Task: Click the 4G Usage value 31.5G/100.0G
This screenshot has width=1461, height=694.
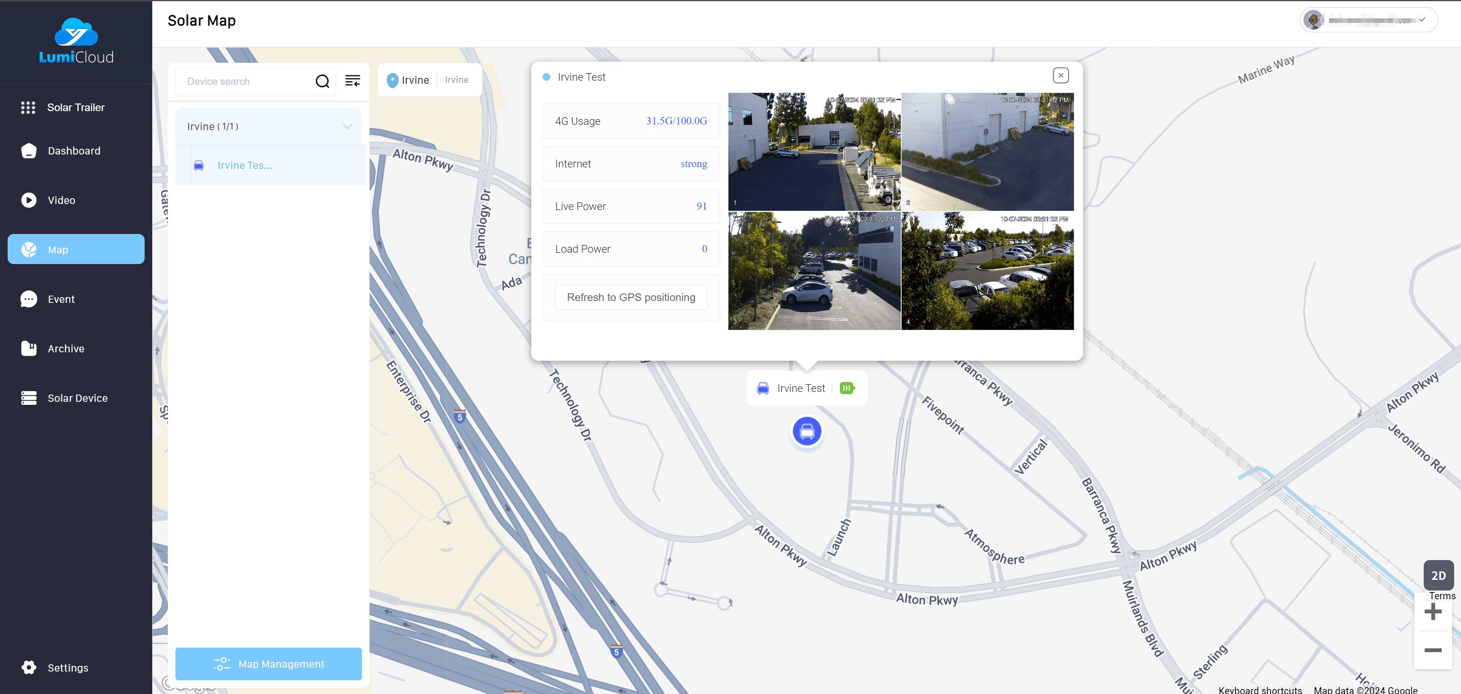Action: (x=677, y=121)
